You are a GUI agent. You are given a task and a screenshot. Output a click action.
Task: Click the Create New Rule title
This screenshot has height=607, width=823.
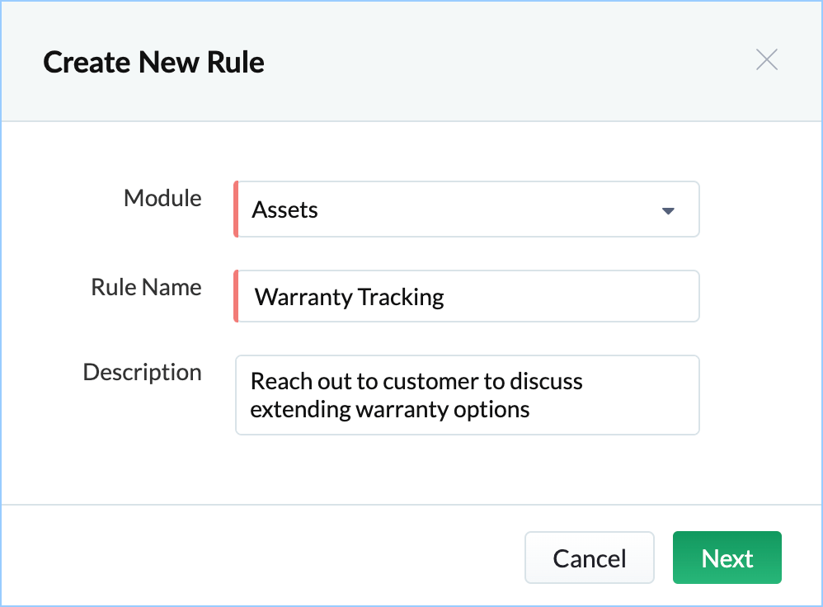153,62
